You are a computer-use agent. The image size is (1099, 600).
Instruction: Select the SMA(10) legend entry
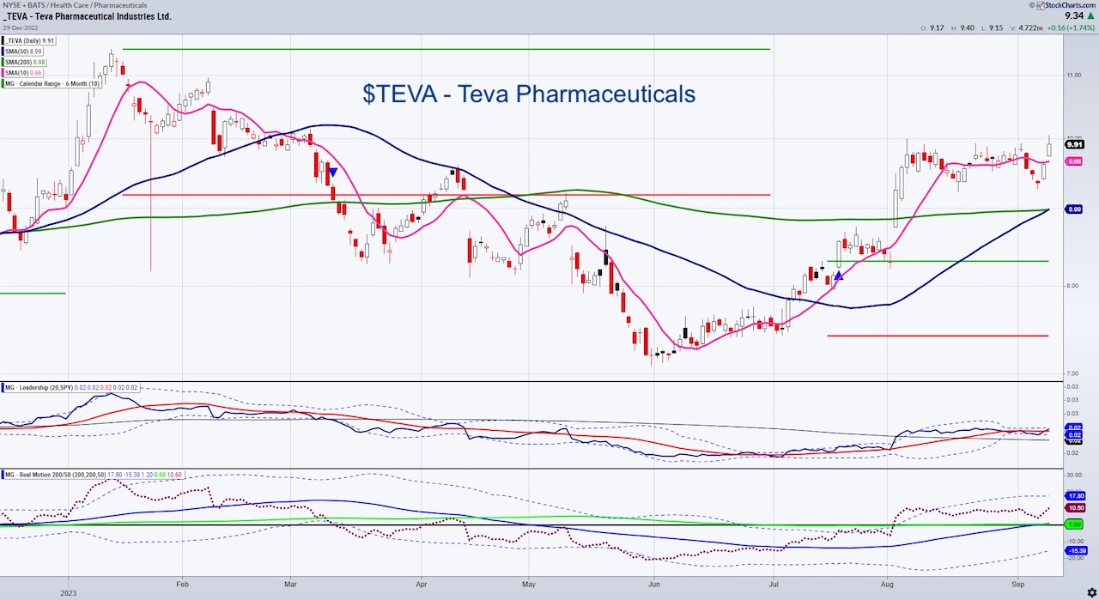click(24, 73)
